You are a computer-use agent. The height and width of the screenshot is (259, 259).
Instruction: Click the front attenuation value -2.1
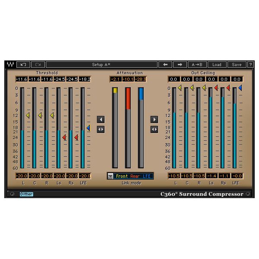[x=115, y=79]
